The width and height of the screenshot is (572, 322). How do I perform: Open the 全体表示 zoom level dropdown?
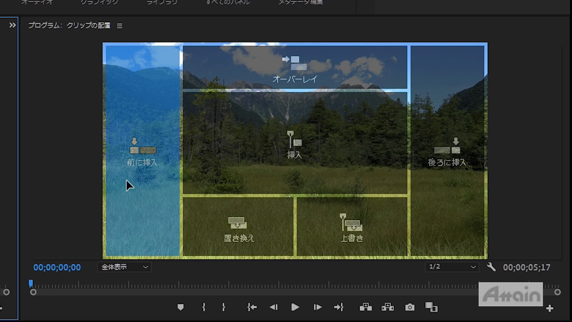pos(124,267)
